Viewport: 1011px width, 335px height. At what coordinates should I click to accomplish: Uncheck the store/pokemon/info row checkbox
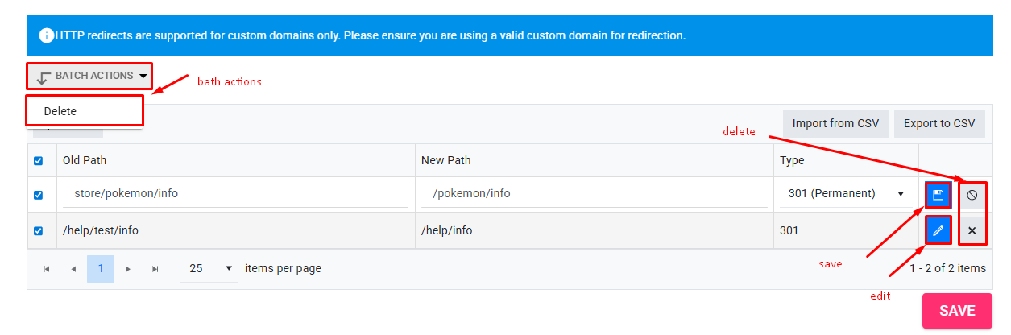tap(38, 195)
